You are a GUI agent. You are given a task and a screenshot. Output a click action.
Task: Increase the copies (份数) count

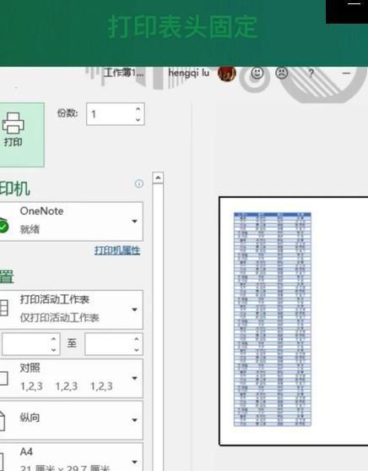tap(138, 109)
